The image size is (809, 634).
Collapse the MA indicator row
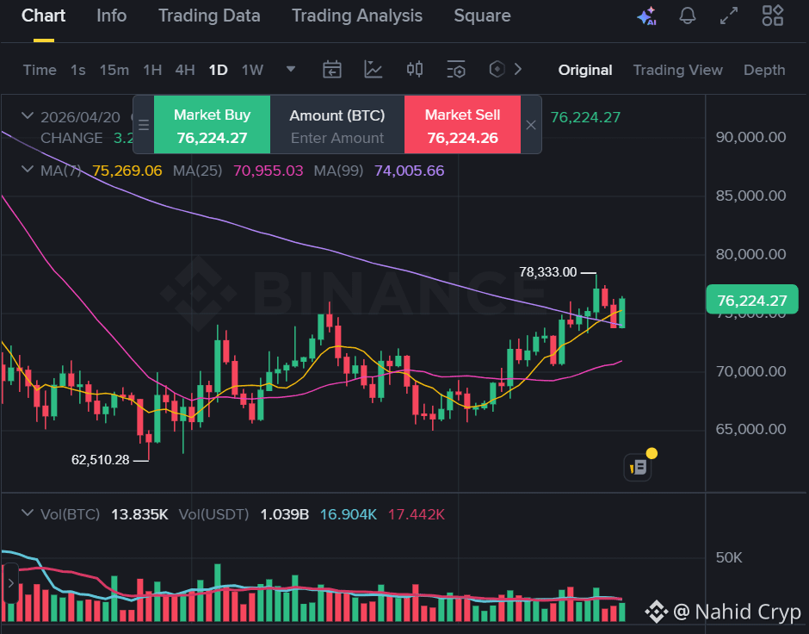tap(28, 169)
